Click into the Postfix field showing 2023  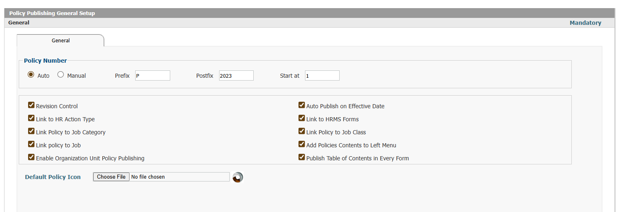tap(236, 75)
